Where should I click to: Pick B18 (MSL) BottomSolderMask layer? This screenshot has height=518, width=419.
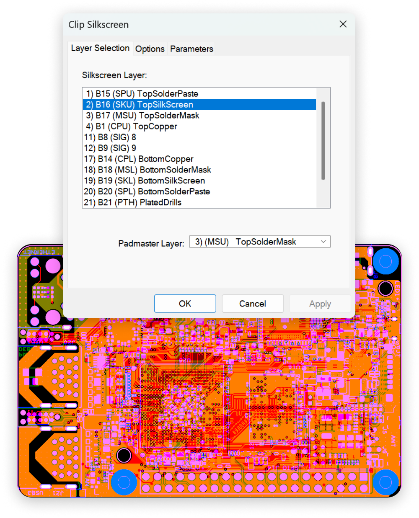click(x=147, y=170)
